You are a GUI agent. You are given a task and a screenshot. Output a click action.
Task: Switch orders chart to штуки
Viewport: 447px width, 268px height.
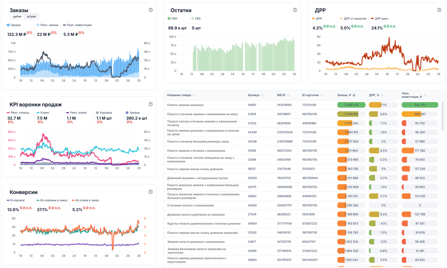31,16
